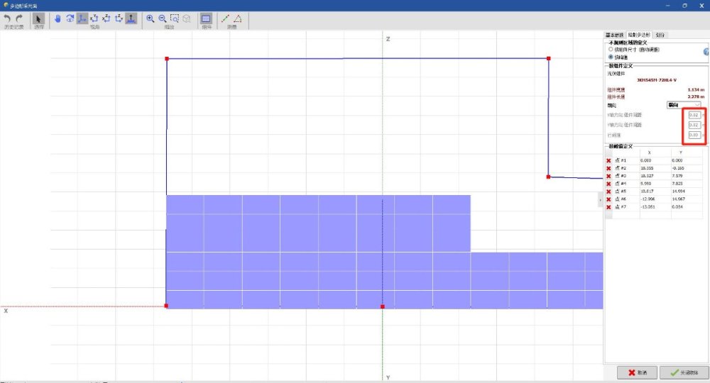Open the blue help question mark
The width and height of the screenshot is (710, 383).
coord(706,52)
